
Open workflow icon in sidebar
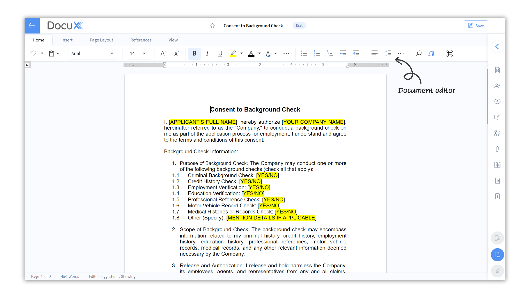coord(497,133)
